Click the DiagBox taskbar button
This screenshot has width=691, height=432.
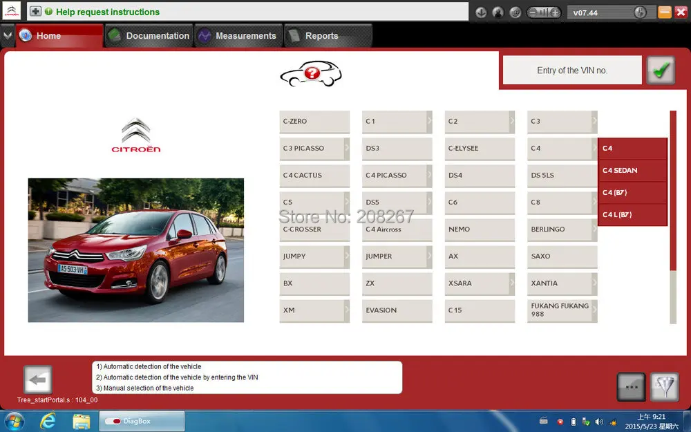point(142,421)
